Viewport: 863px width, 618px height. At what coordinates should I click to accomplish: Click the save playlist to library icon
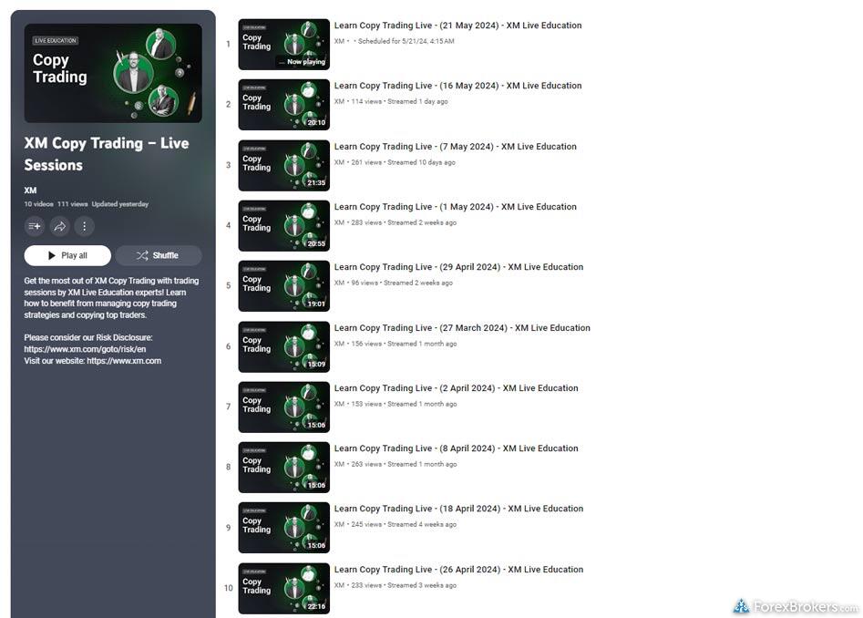click(35, 226)
